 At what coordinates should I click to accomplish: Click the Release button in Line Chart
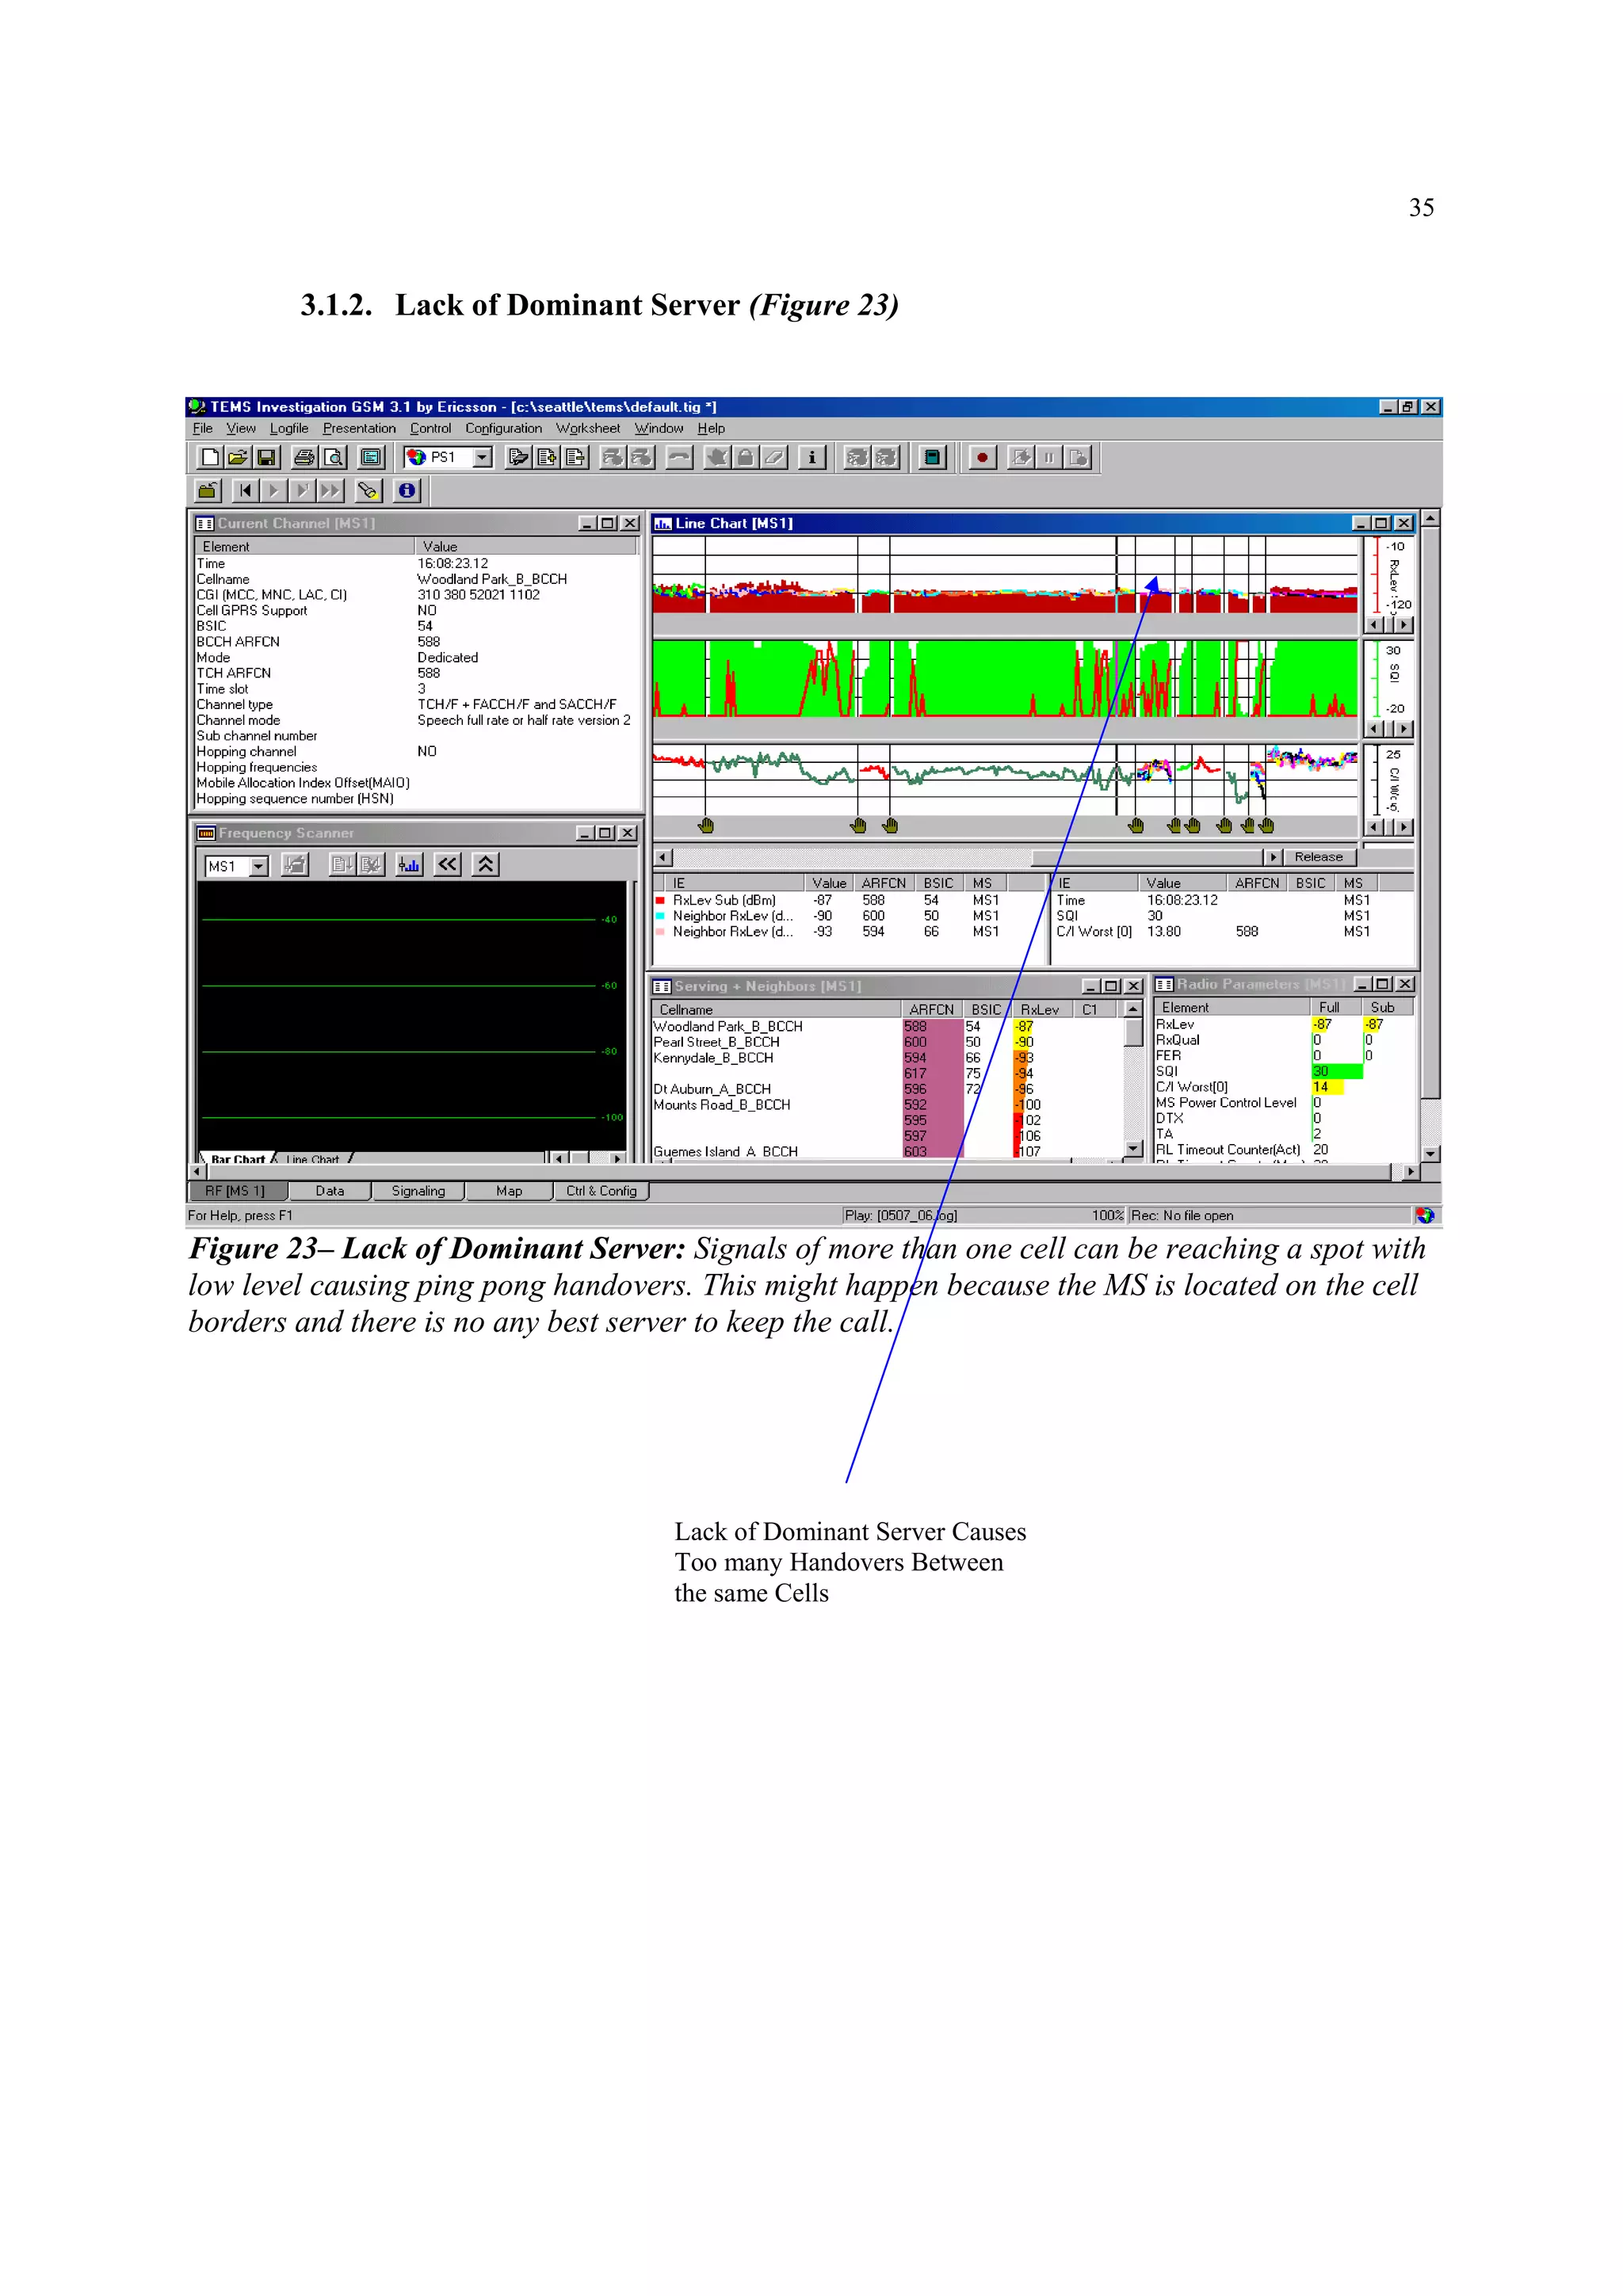1318,857
